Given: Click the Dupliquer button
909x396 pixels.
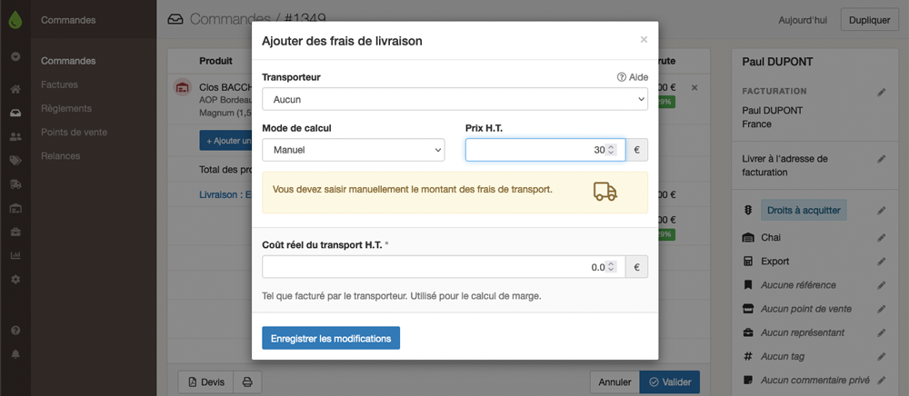Looking at the screenshot, I should (x=869, y=20).
